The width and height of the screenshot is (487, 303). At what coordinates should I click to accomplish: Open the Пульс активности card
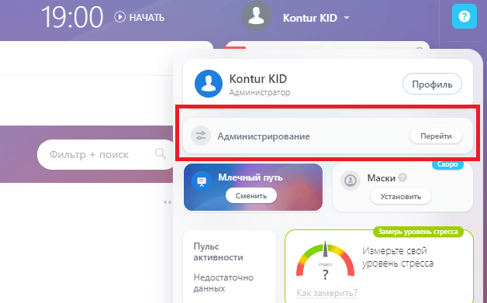(230, 267)
